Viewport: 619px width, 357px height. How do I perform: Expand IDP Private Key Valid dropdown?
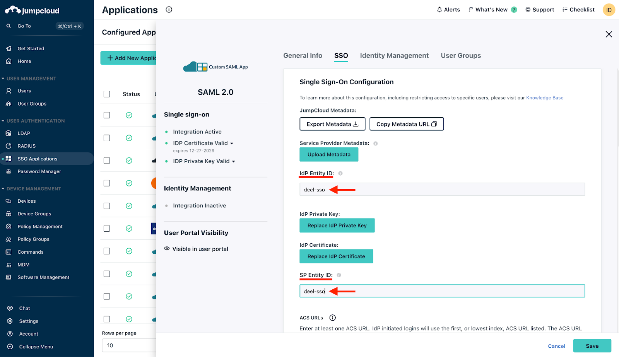click(233, 162)
